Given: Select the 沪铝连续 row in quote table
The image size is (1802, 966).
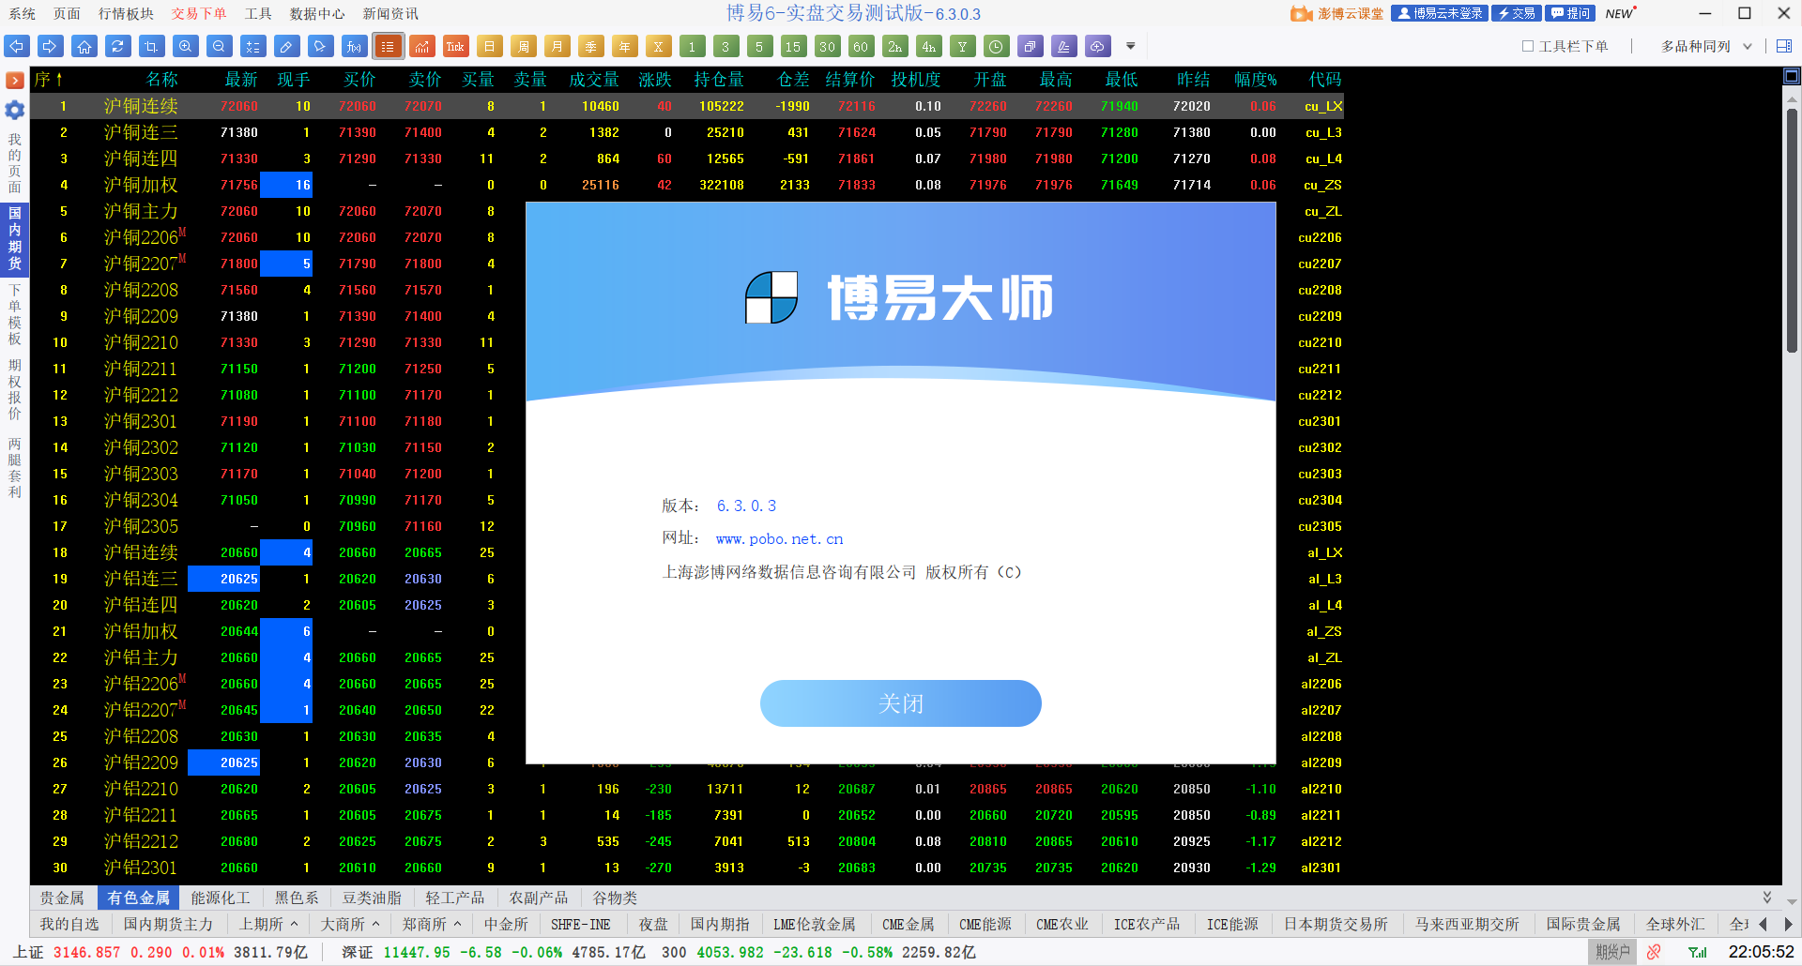Looking at the screenshot, I should (x=141, y=552).
